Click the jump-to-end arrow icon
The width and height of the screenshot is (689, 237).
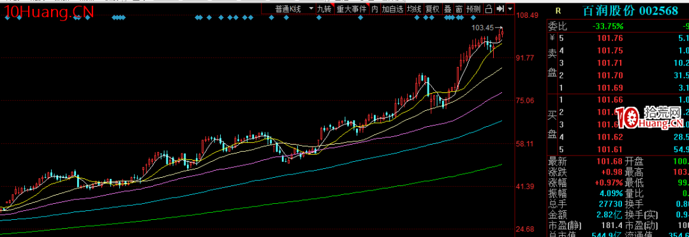pyautogui.click(x=500, y=9)
